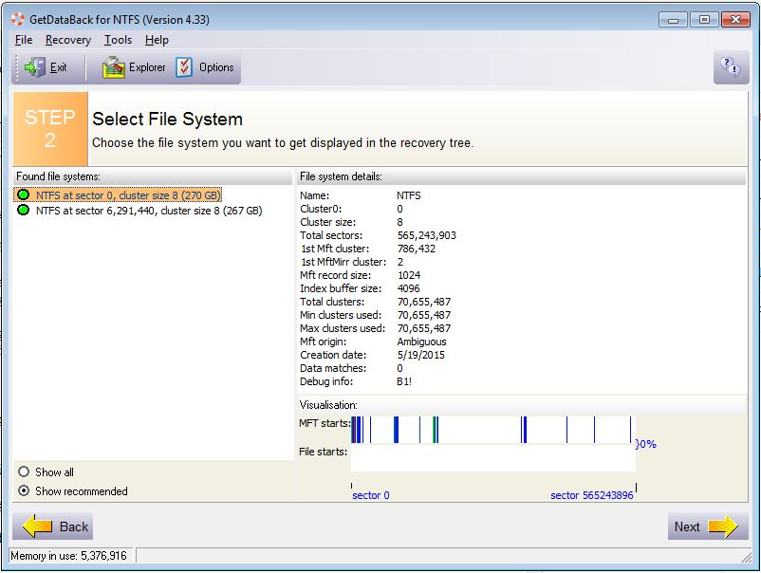This screenshot has width=761, height=573.
Task: Click the Total sectors value 565,243,903
Action: [x=427, y=235]
